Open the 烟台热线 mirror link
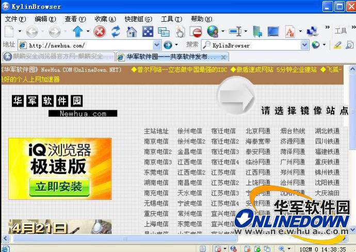The height and width of the screenshot is (252, 356). coord(293,131)
